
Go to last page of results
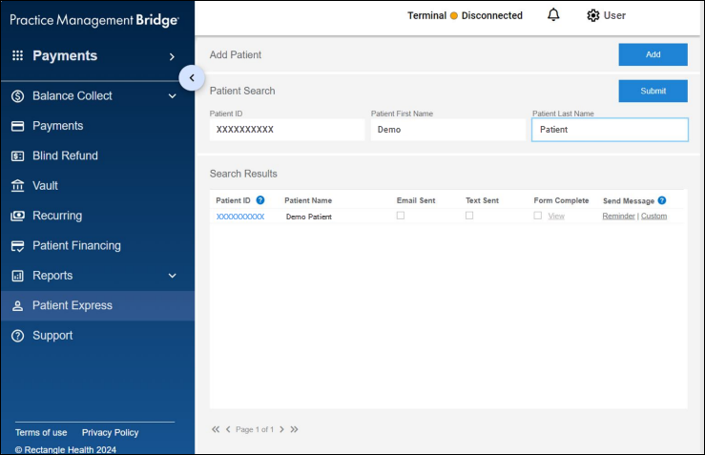294,429
